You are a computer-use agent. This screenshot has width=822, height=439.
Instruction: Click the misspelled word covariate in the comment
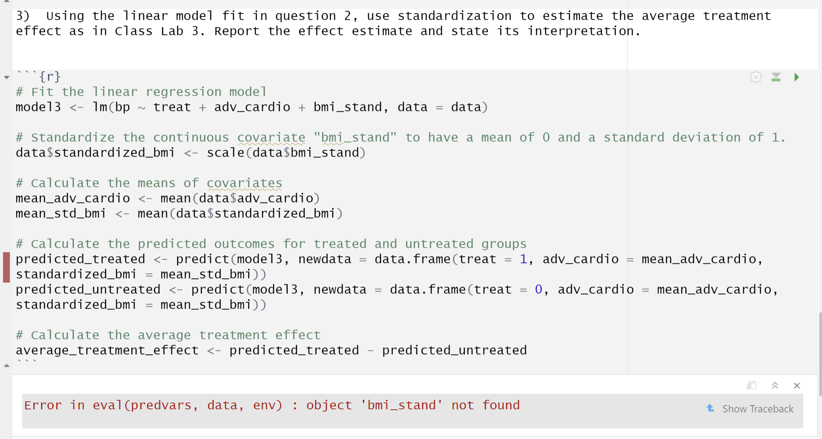271,138
